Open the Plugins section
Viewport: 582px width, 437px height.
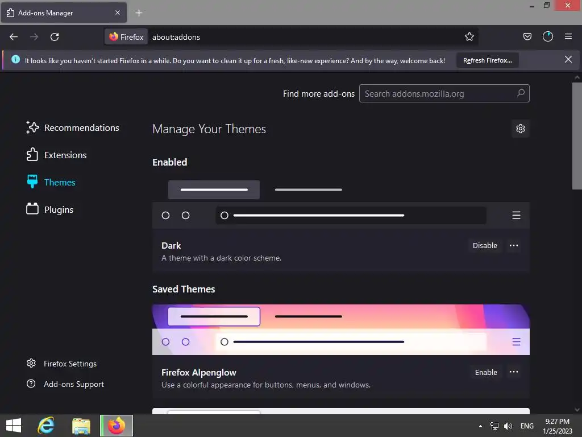pyautogui.click(x=50, y=209)
